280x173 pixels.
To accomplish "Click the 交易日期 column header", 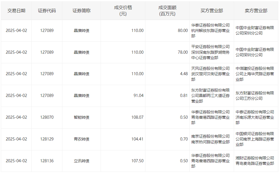I will point(16,11).
